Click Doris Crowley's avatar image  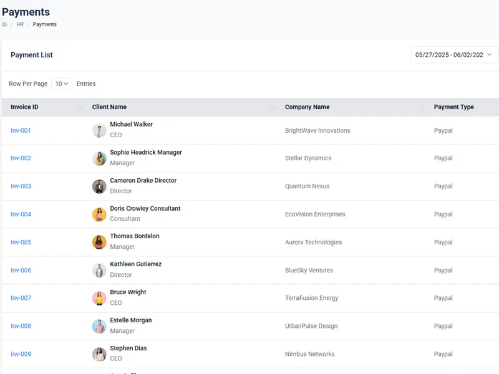coord(99,214)
